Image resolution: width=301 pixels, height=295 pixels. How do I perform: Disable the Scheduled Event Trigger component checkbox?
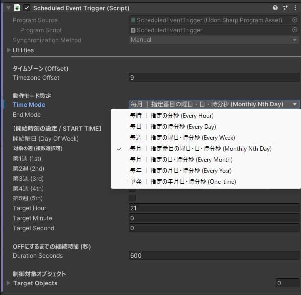27,8
